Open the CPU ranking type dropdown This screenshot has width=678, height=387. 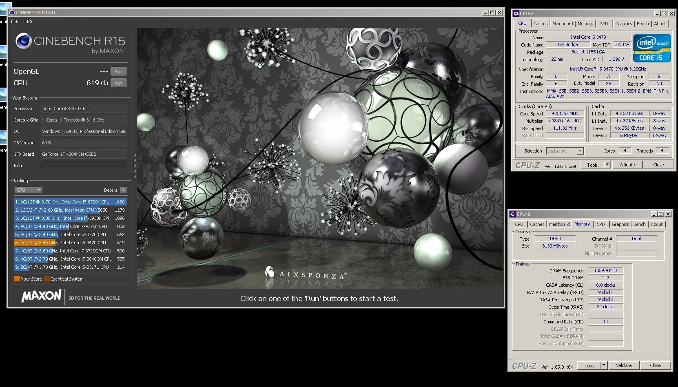pyautogui.click(x=28, y=190)
